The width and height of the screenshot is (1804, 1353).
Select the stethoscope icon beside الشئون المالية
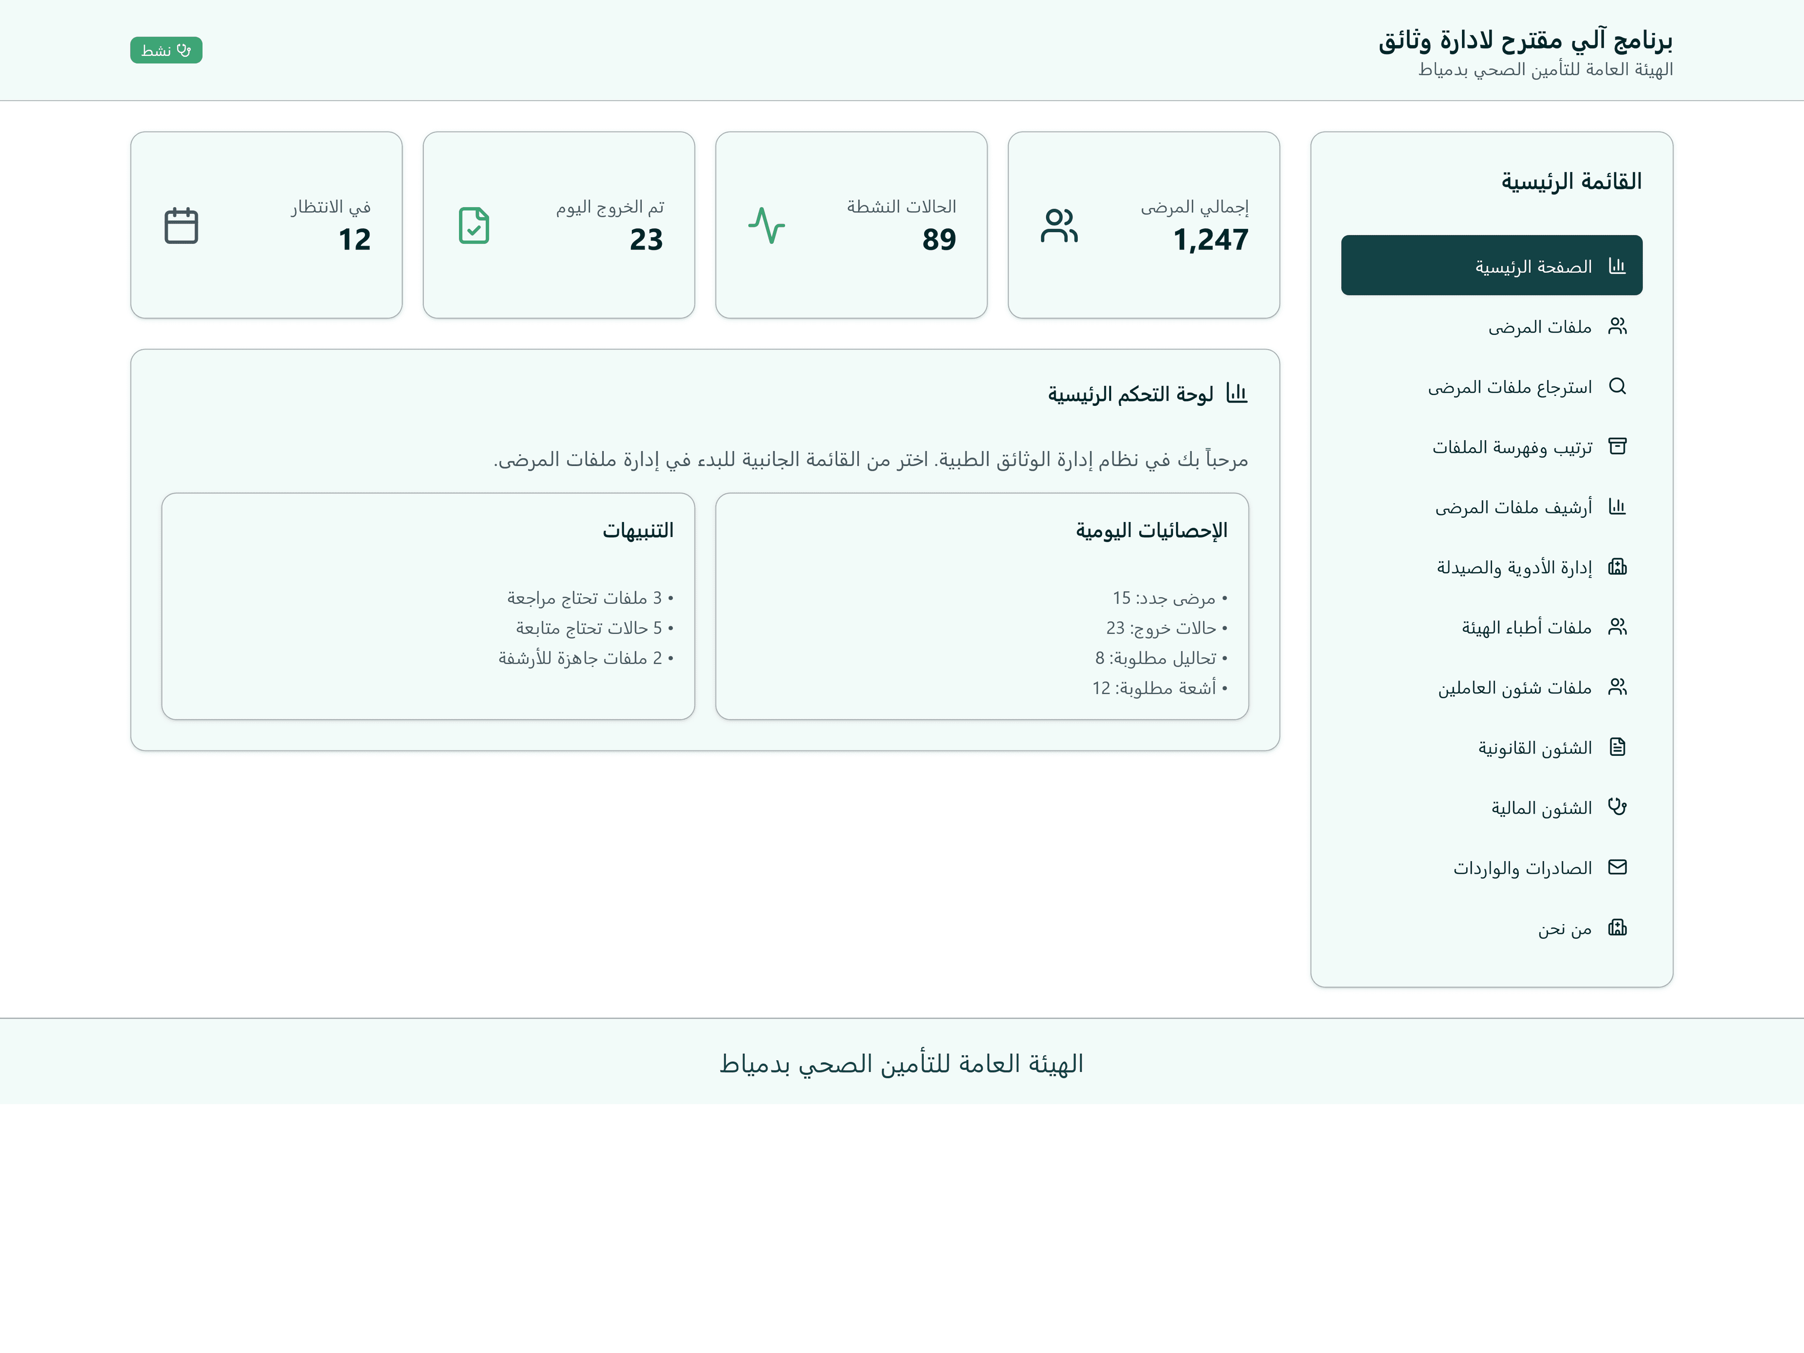(x=1618, y=807)
